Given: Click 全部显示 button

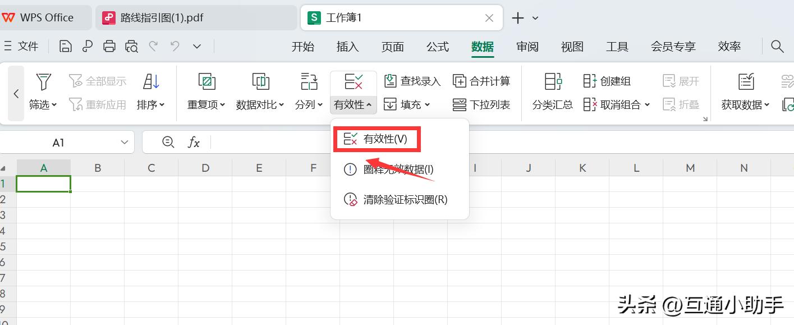Looking at the screenshot, I should pyautogui.click(x=98, y=81).
